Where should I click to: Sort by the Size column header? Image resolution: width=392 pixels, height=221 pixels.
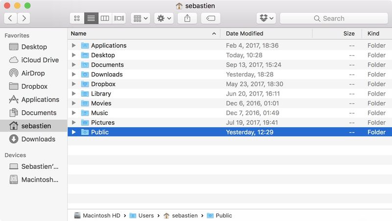click(x=337, y=34)
